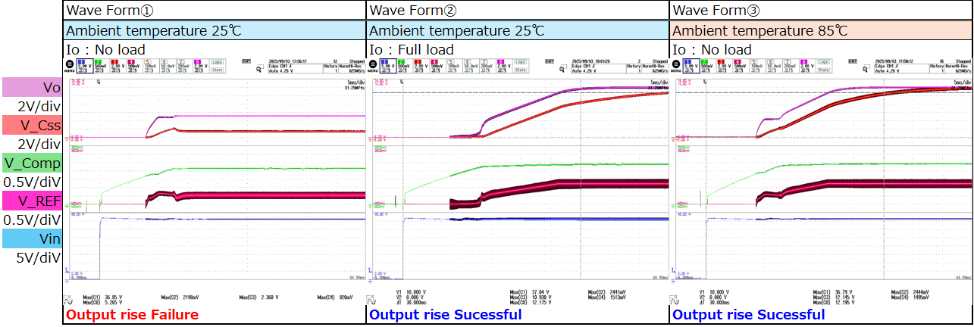Click the Logic button in Wave Form② scope

pyautogui.click(x=521, y=62)
